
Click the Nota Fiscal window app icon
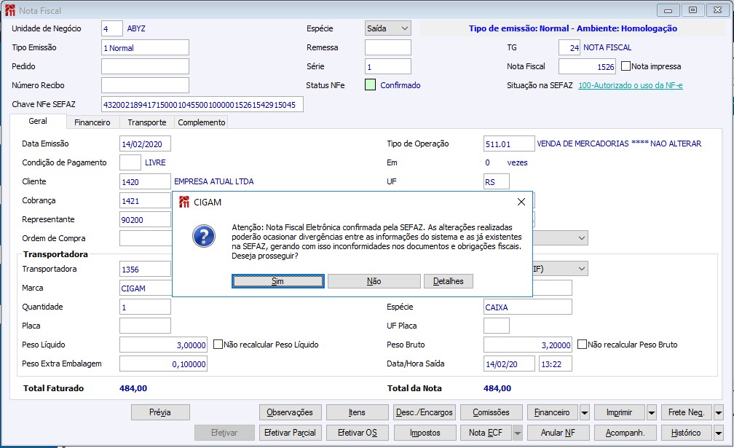(9, 11)
